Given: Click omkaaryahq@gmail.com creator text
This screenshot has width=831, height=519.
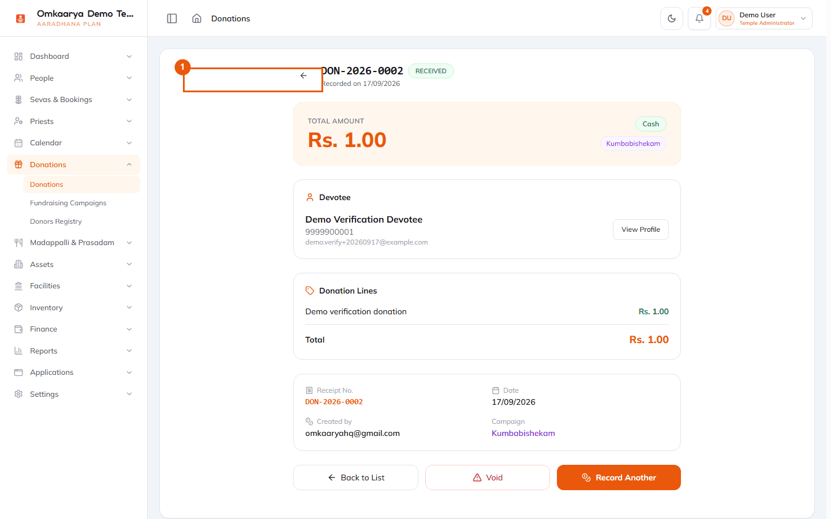Looking at the screenshot, I should coord(353,433).
